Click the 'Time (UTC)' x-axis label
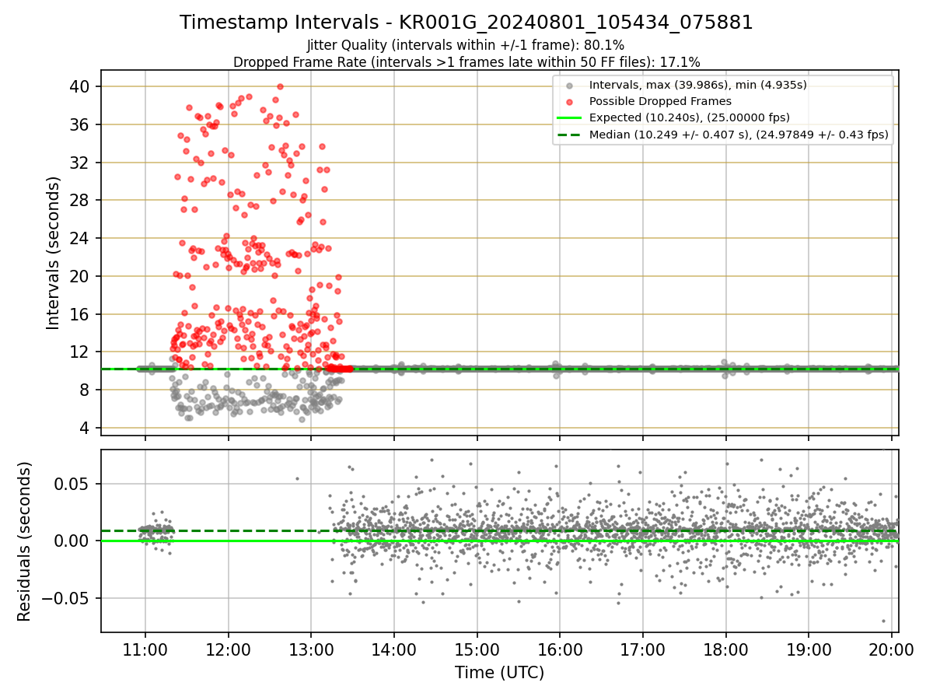 click(500, 673)
